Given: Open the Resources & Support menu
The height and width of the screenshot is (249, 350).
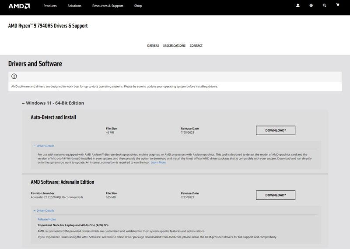Looking at the screenshot, I should point(108,6).
